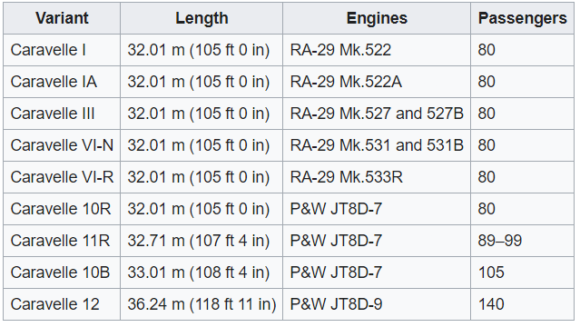Viewport: 580px width, 327px height.
Task: Select the Caravelle VI-R variant cell
Action: click(62, 177)
